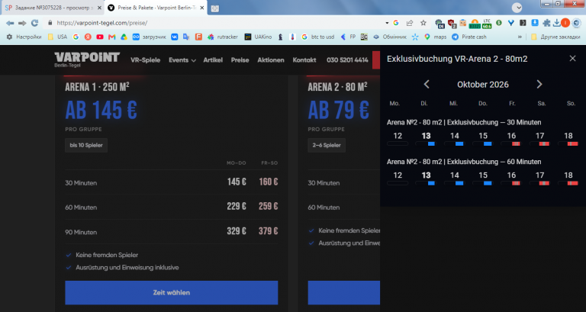The image size is (586, 312).
Task: Select day 17 in the 60 Minuten row
Action: (x=539, y=179)
